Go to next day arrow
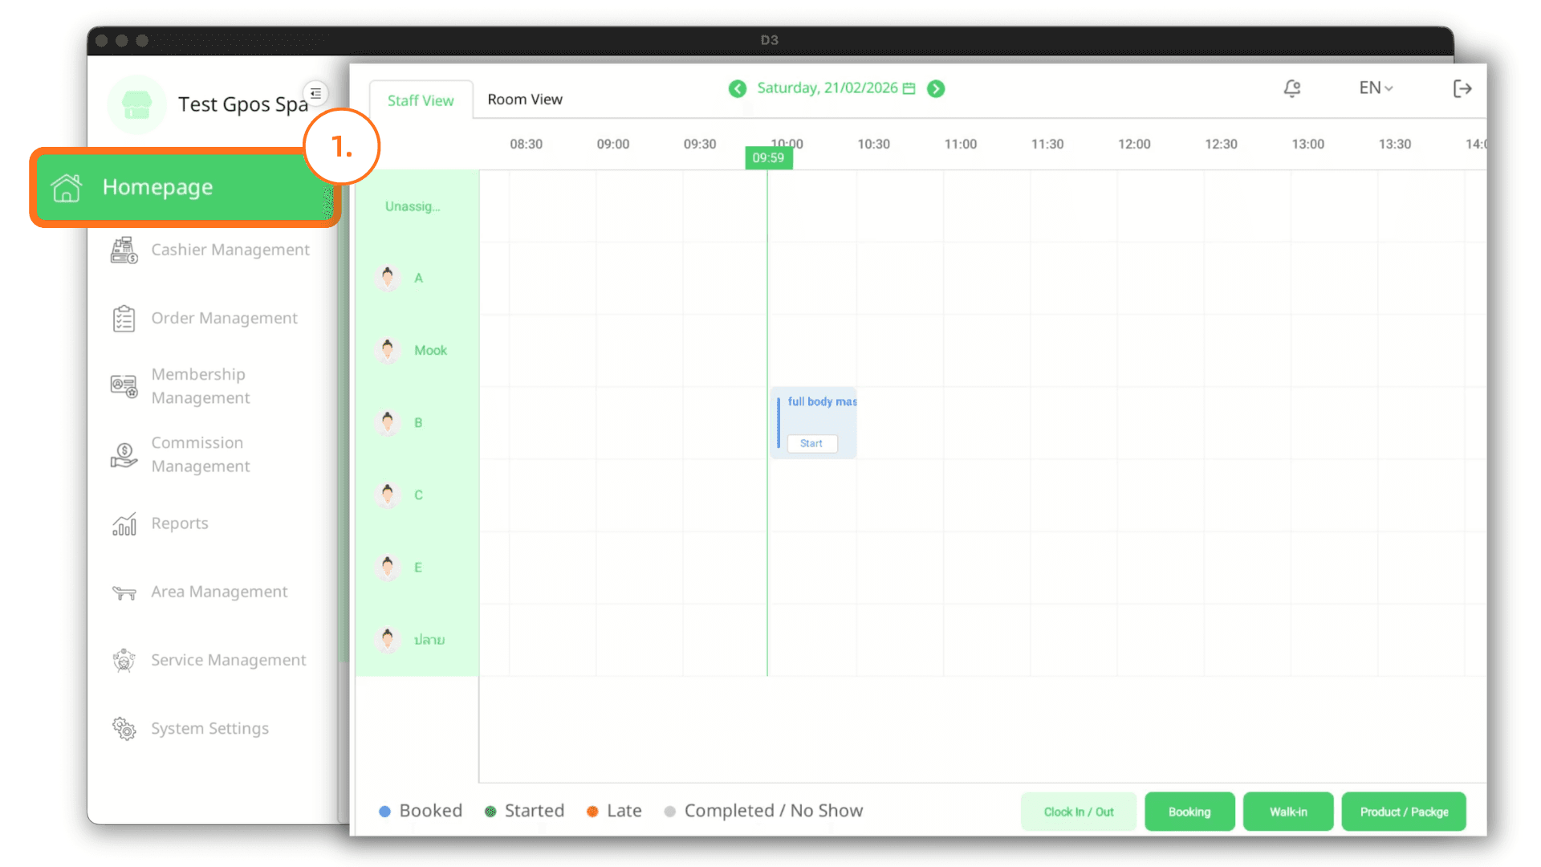The height and width of the screenshot is (867, 1541). (x=936, y=88)
